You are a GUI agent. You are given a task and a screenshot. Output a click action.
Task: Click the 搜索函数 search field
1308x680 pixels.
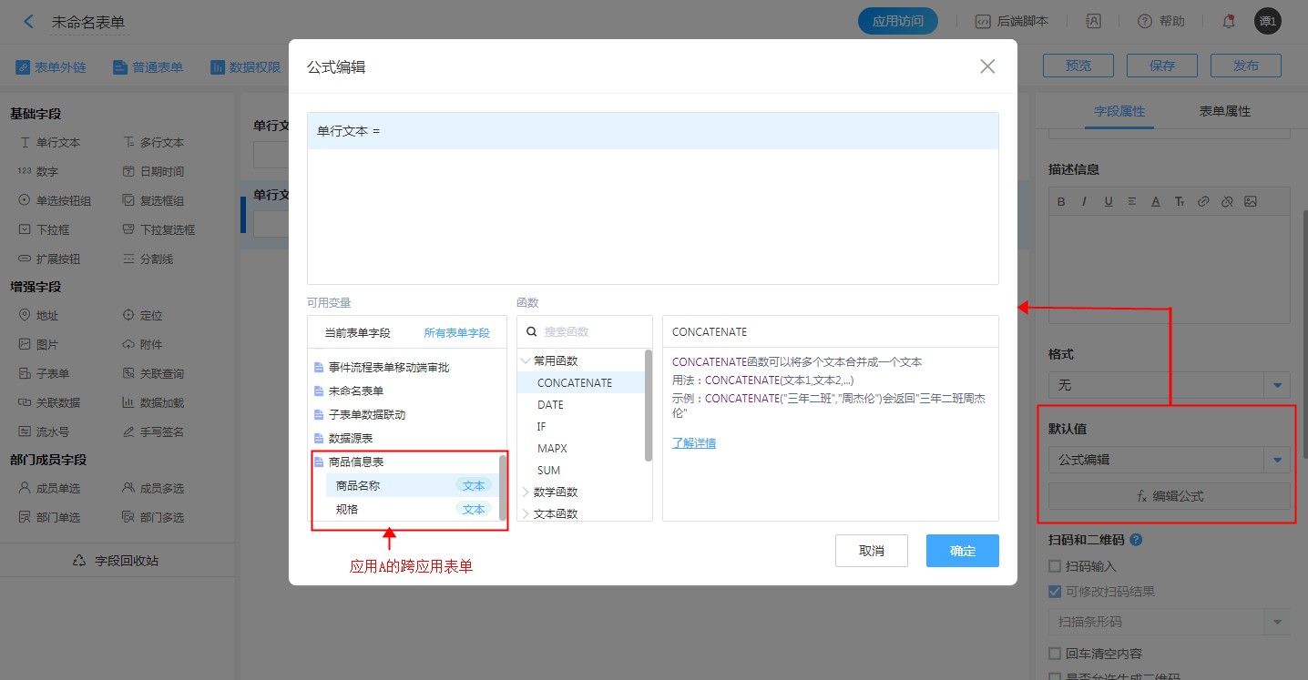pos(592,332)
